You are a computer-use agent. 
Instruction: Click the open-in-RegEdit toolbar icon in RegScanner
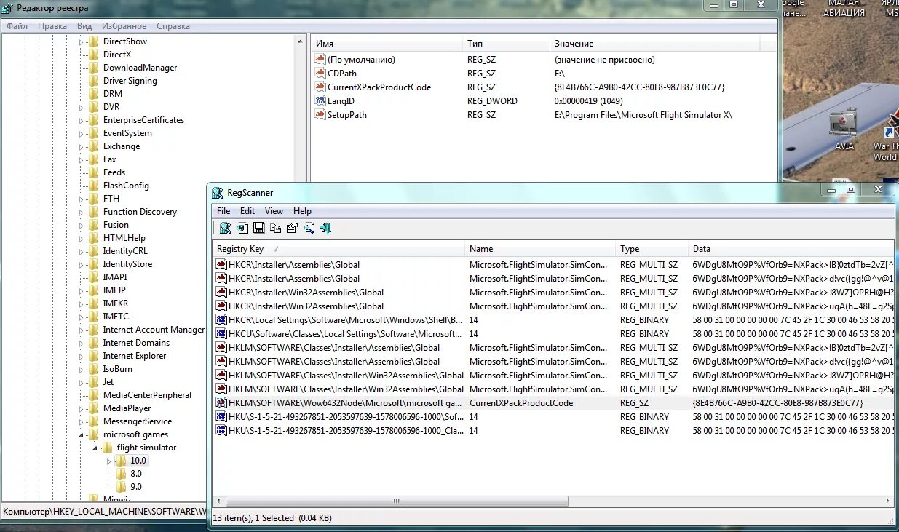[x=242, y=228]
